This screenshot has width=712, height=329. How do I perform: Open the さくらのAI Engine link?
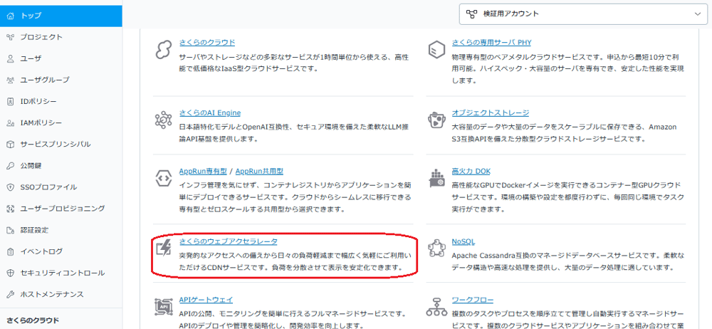point(210,113)
